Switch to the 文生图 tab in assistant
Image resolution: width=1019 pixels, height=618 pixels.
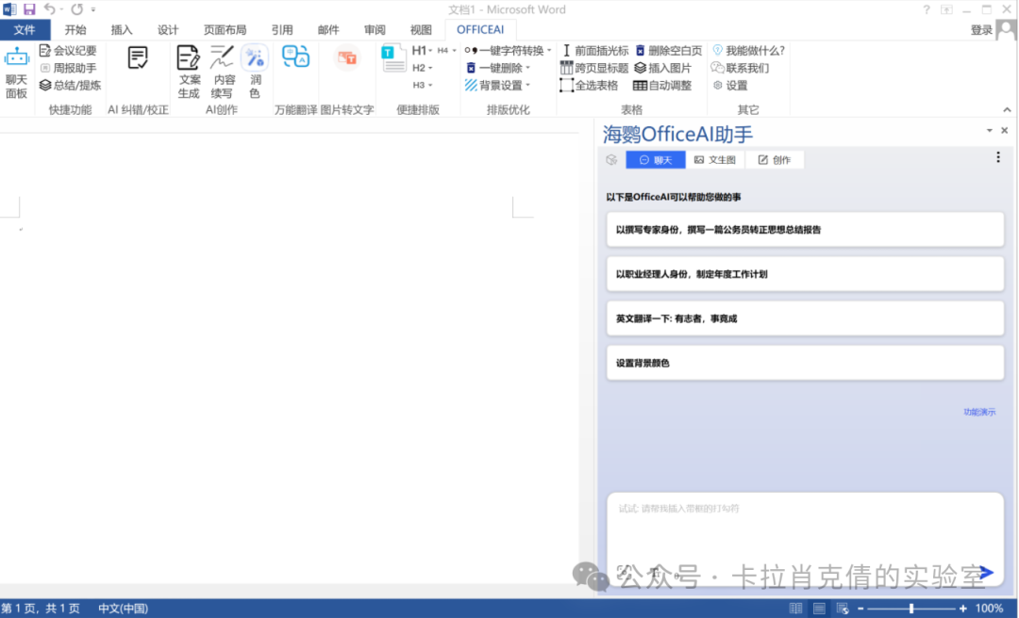point(714,159)
